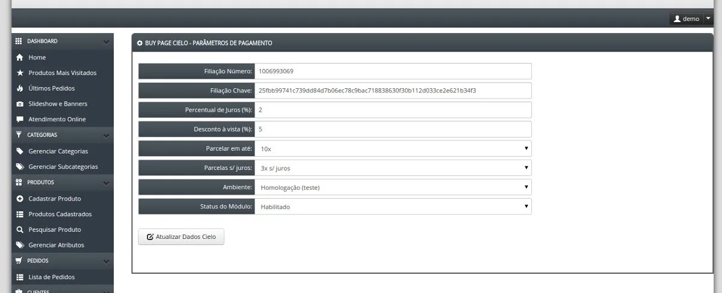This screenshot has height=293, width=722.
Task: Open Lista de Pedidos link
Action: click(52, 277)
